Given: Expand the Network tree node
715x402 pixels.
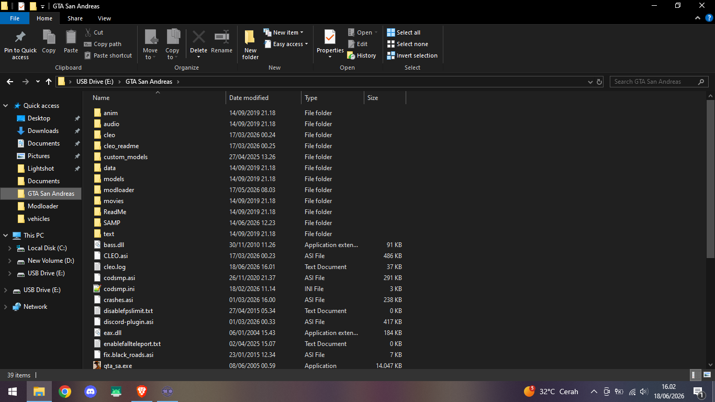Looking at the screenshot, I should [6, 307].
